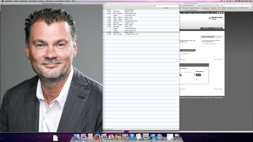Launch iTunes from the Dock
The image size is (253, 142).
pyautogui.click(x=132, y=137)
